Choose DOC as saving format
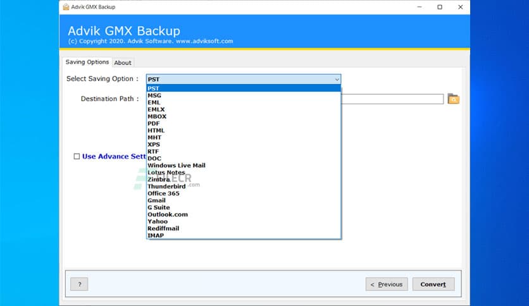 point(244,159)
